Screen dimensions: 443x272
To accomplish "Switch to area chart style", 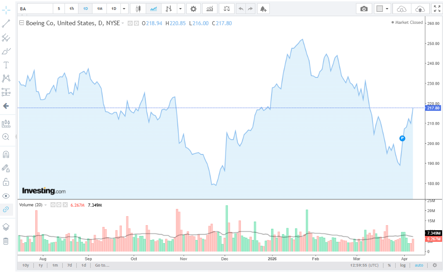I will point(153,9).
